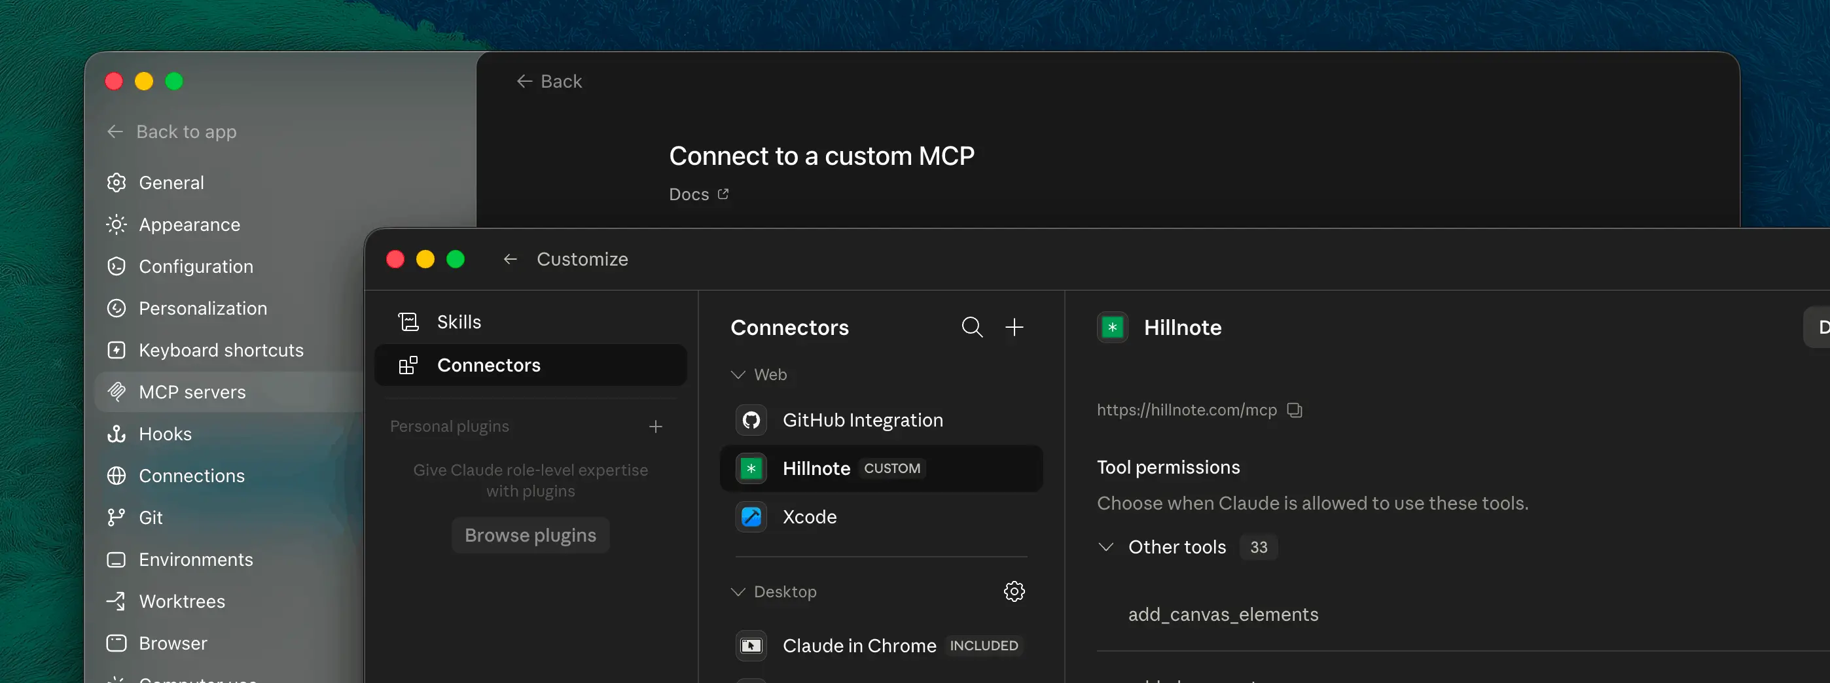Click the Xcode app icon
Viewport: 1830px width, 683px height.
(751, 517)
